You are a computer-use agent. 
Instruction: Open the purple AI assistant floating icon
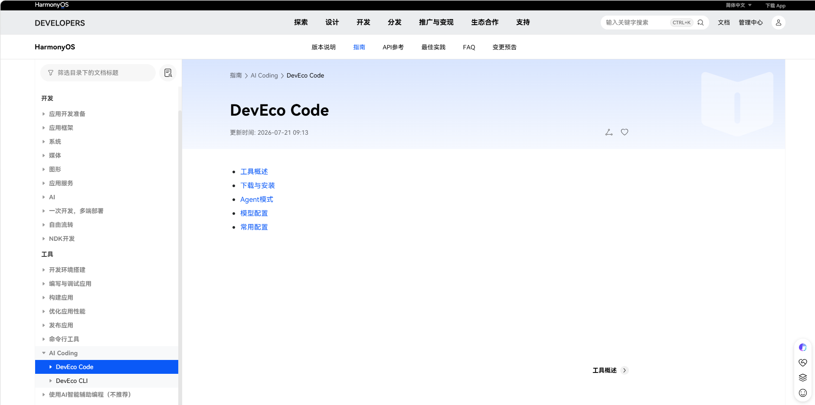[x=803, y=347]
